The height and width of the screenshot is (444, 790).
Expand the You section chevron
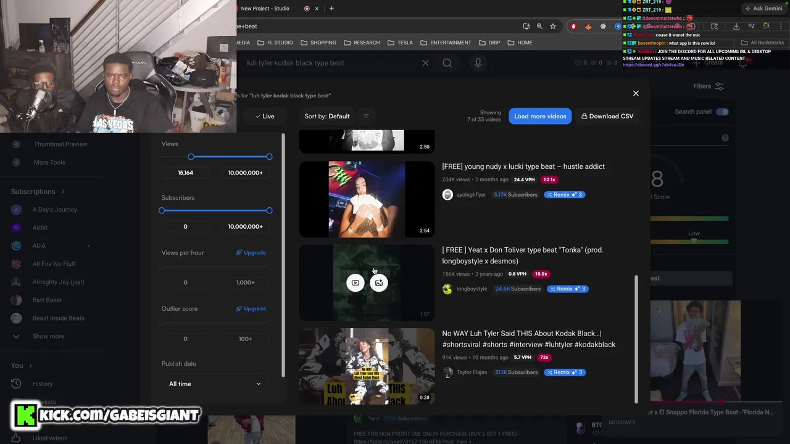click(30, 366)
